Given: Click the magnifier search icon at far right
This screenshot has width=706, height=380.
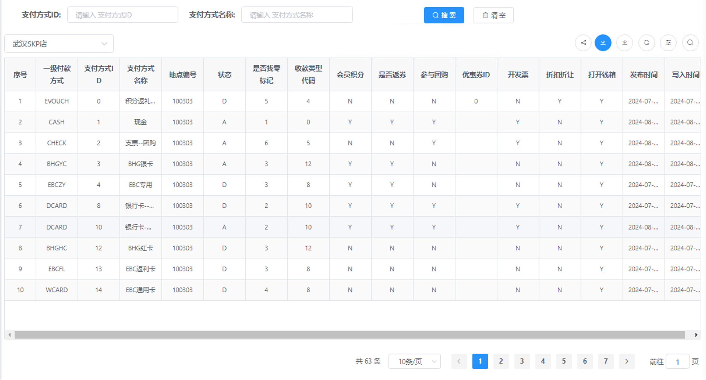Looking at the screenshot, I should click(690, 43).
